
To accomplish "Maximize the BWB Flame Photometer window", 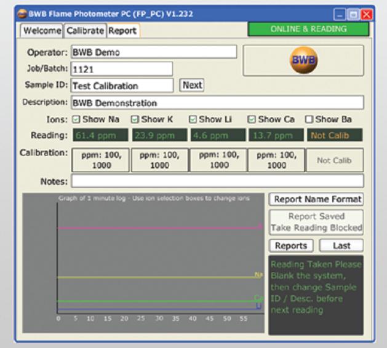I will (353, 15).
